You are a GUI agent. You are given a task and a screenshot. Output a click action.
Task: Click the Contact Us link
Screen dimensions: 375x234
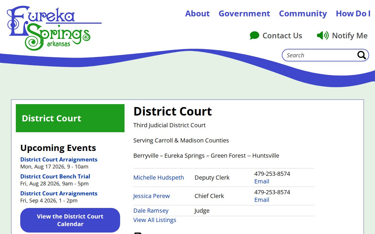[276, 36]
